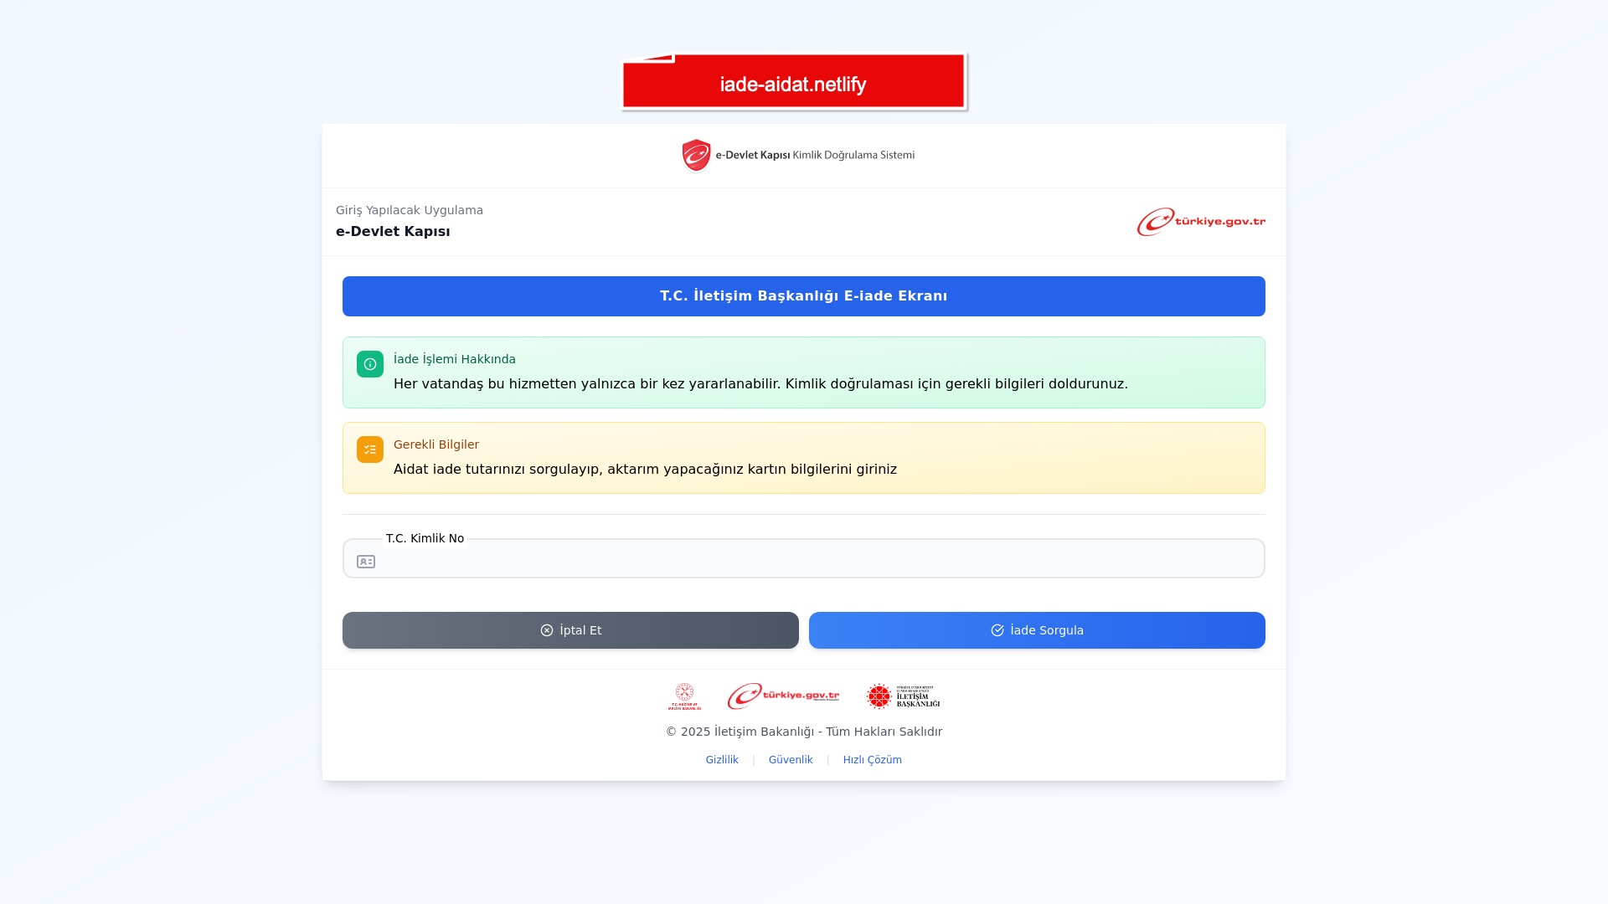Focus the T.C. Kimlik No input field
The width and height of the screenshot is (1608, 904).
804,558
